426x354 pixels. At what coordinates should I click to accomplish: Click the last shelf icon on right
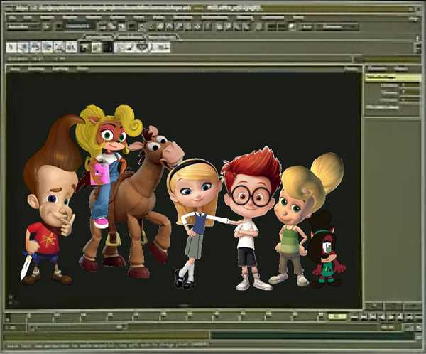click(160, 47)
